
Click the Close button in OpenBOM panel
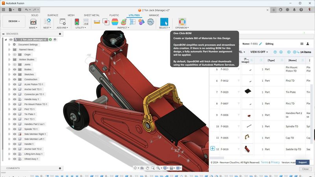tap(305, 169)
